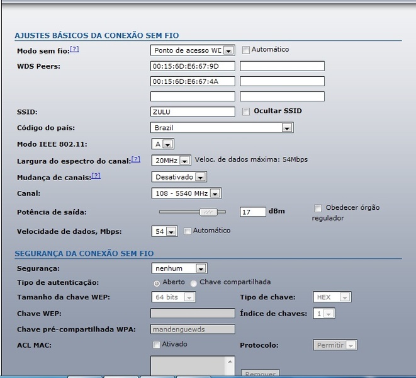
Task: Click the SSID field containing ZULU
Action: [x=193, y=112]
